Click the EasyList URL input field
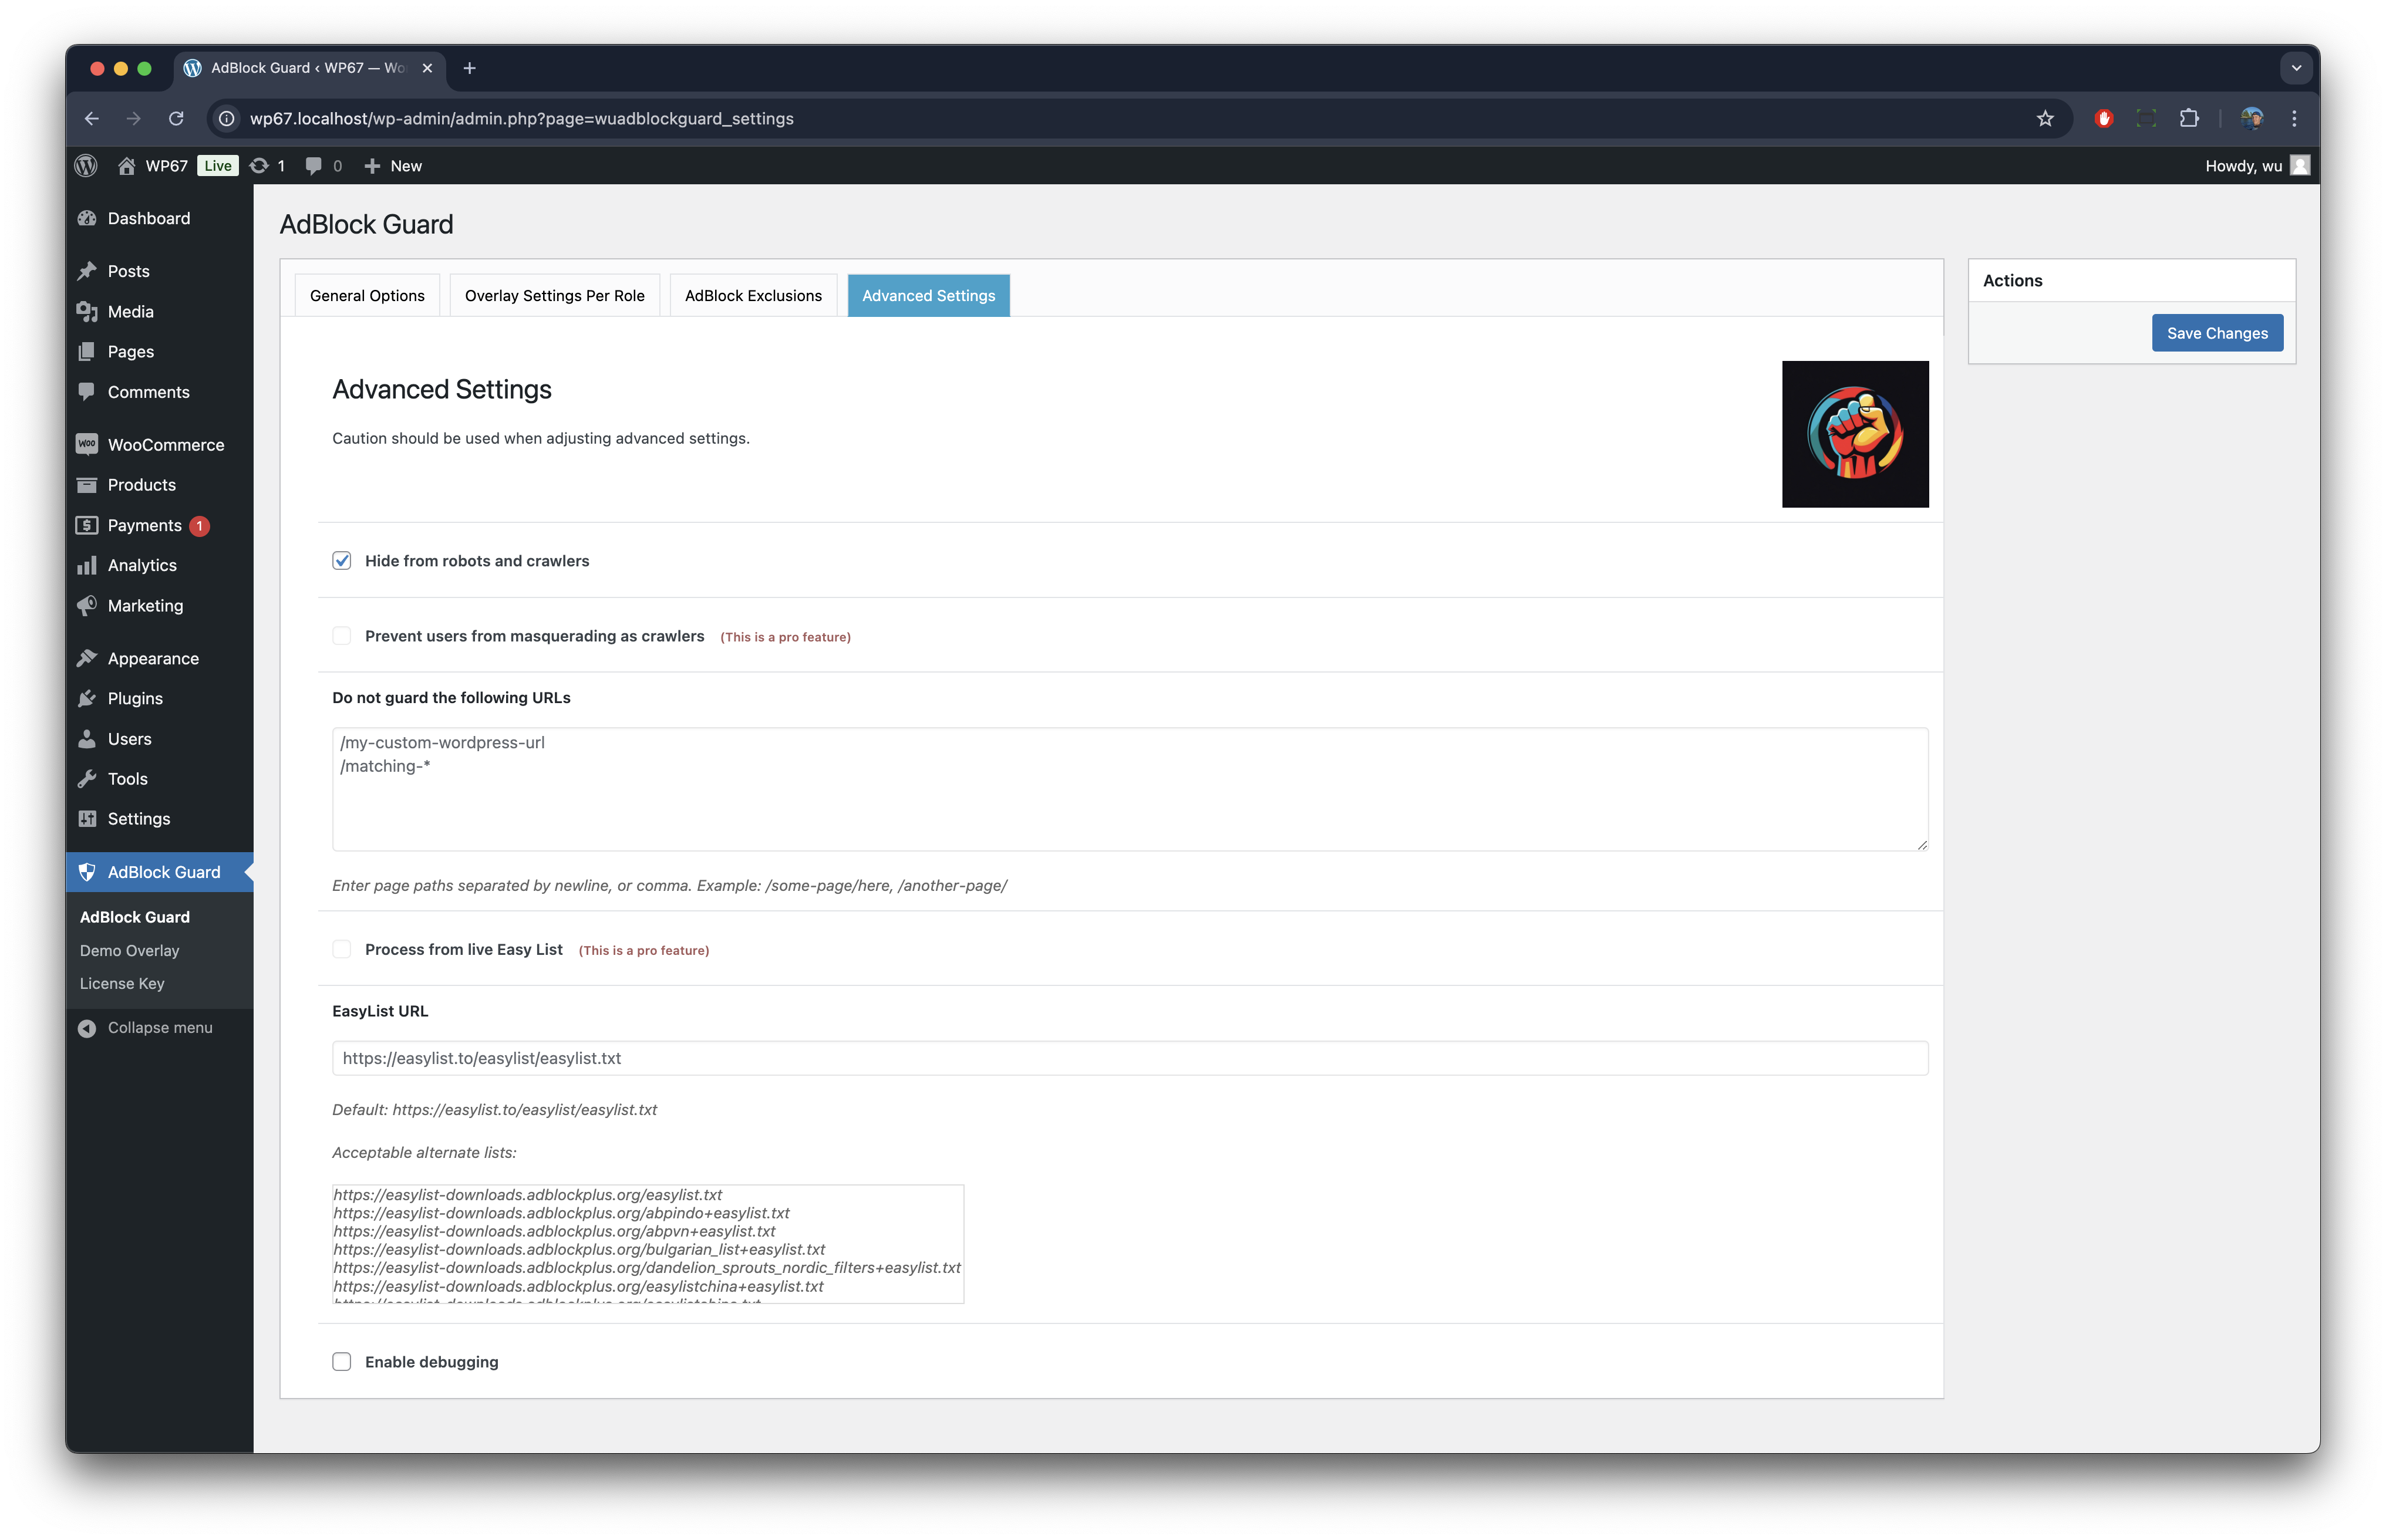Screen dimensions: 2386x1540 coord(1130,1058)
